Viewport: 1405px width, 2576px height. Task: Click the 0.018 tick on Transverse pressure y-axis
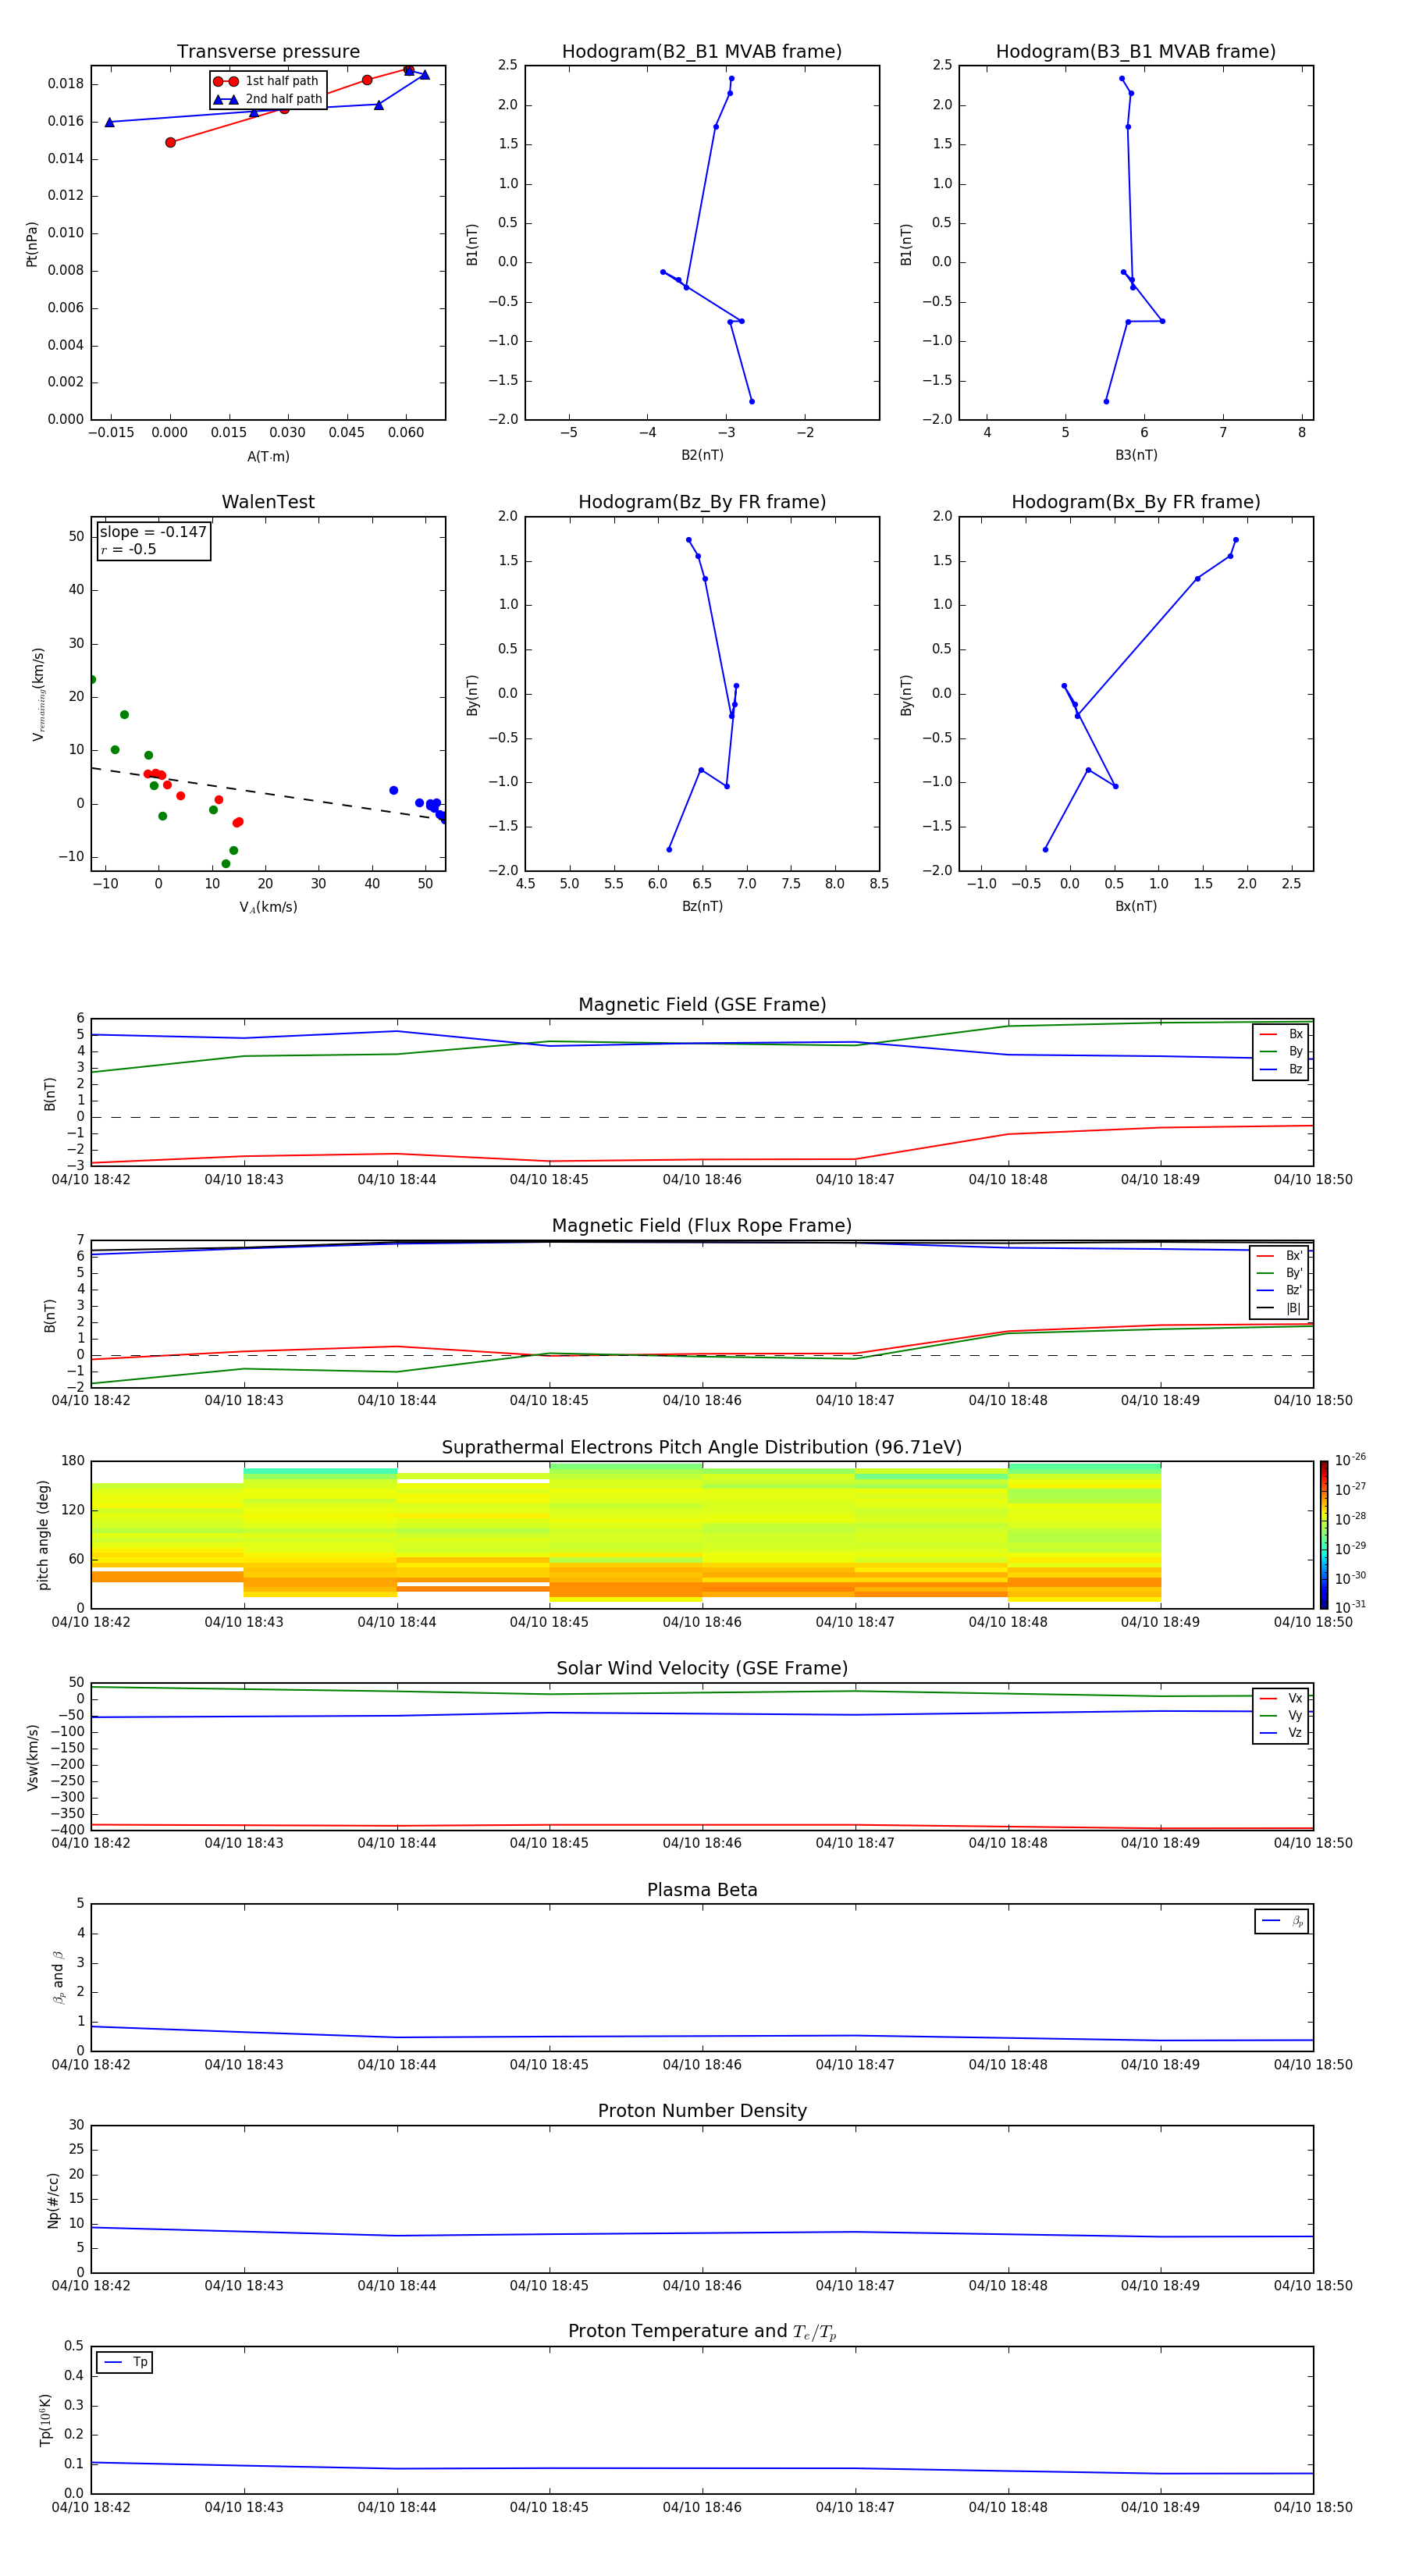(66, 84)
